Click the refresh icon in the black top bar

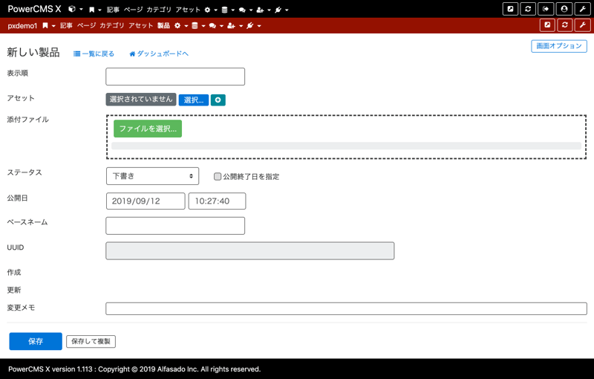click(528, 9)
